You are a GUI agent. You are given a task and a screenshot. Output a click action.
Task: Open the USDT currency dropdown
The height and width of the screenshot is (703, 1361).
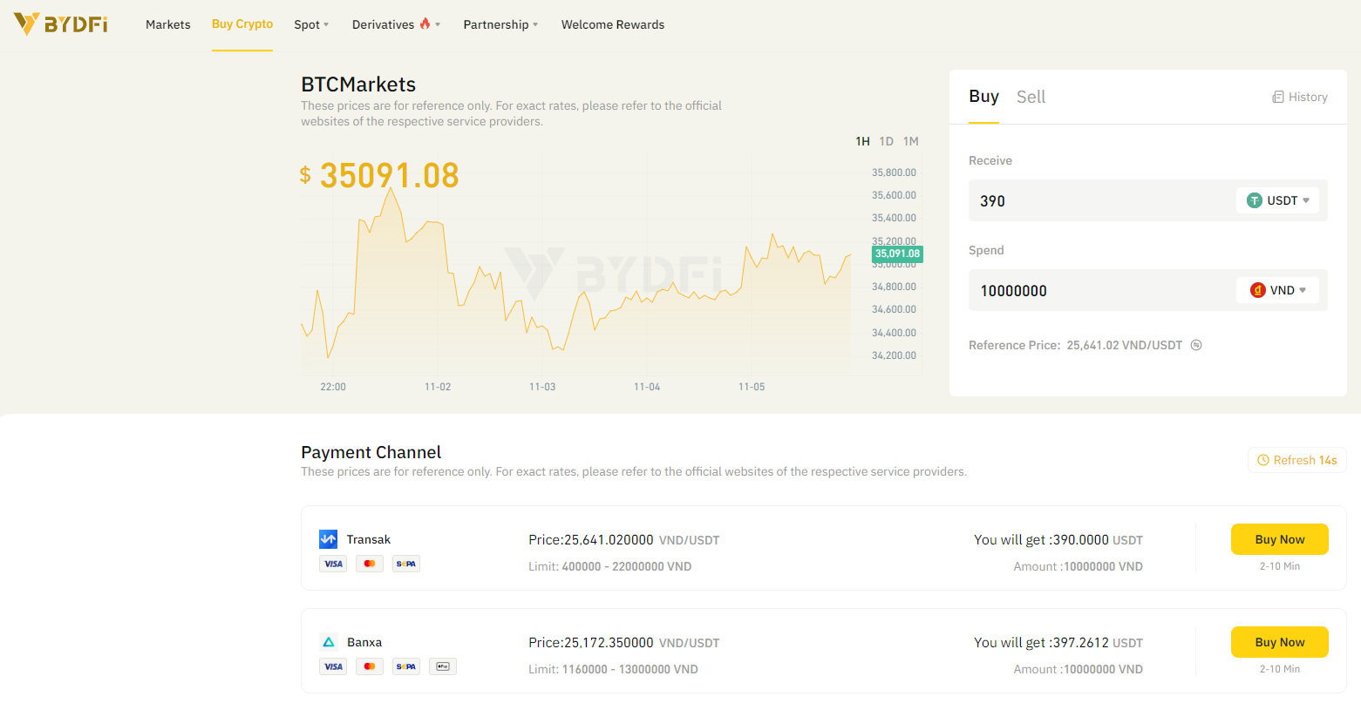(x=1277, y=200)
